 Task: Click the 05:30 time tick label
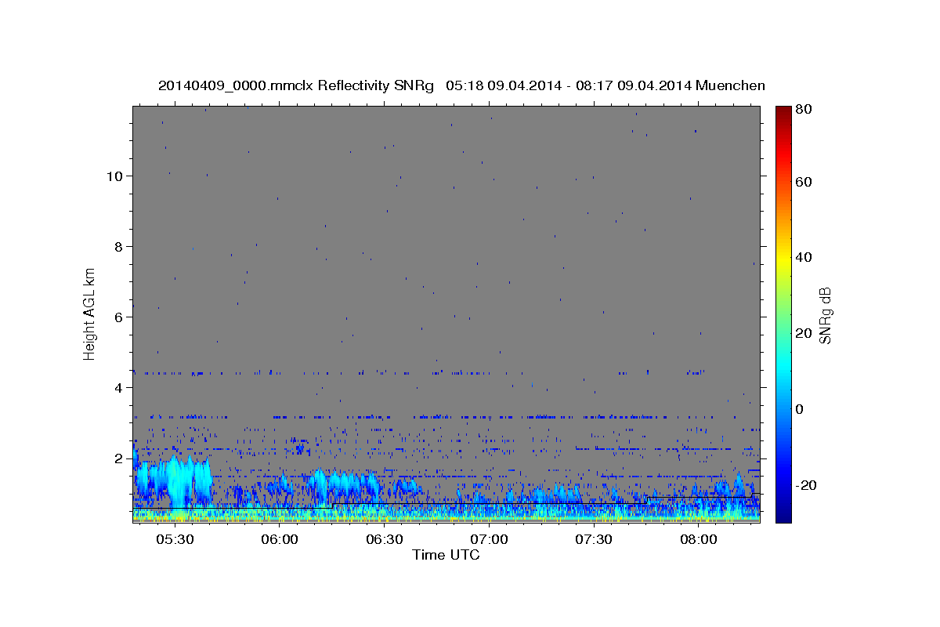(x=175, y=540)
